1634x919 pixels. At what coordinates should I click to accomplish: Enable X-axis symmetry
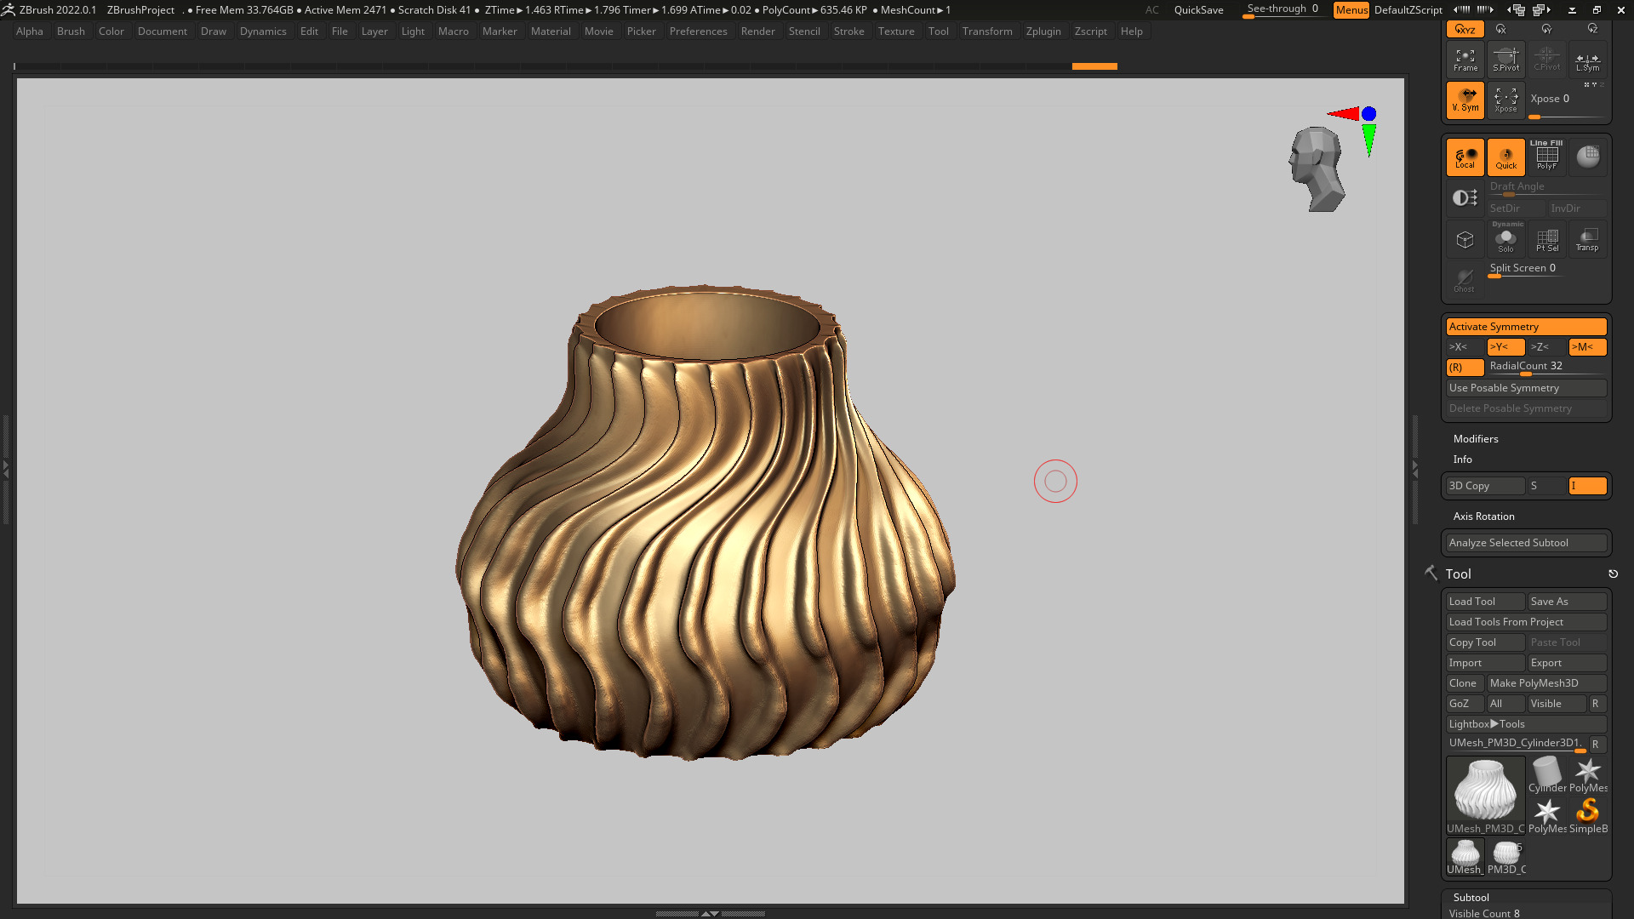1465,347
